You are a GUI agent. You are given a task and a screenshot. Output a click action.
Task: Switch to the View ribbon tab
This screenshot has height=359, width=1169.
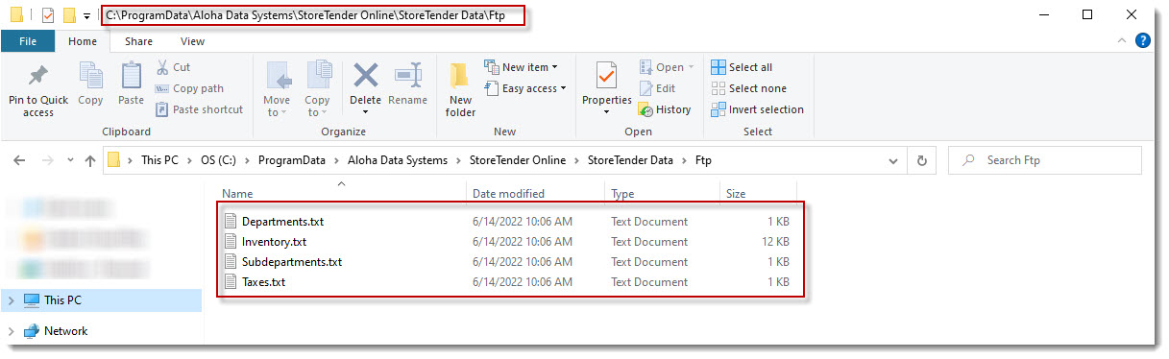click(x=192, y=41)
